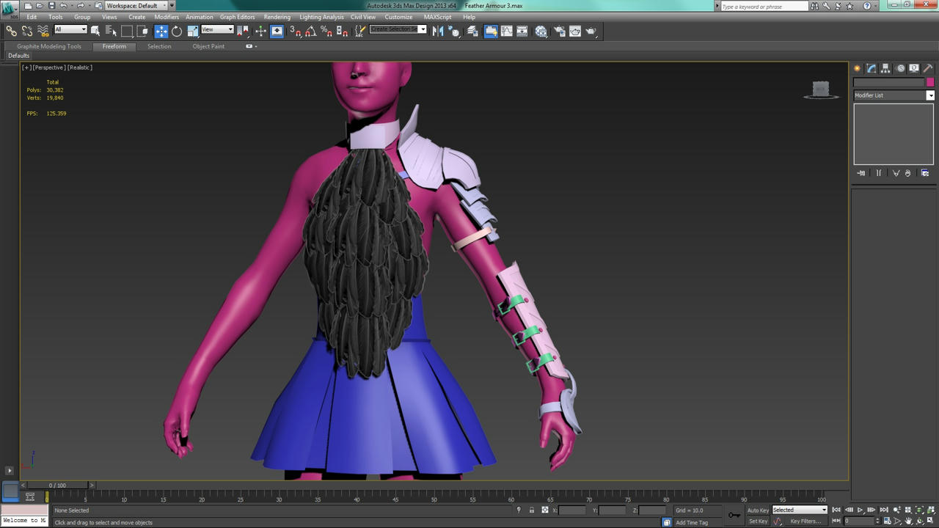Switch to the Create command panel
Screen dimensions: 939x528
click(857, 68)
